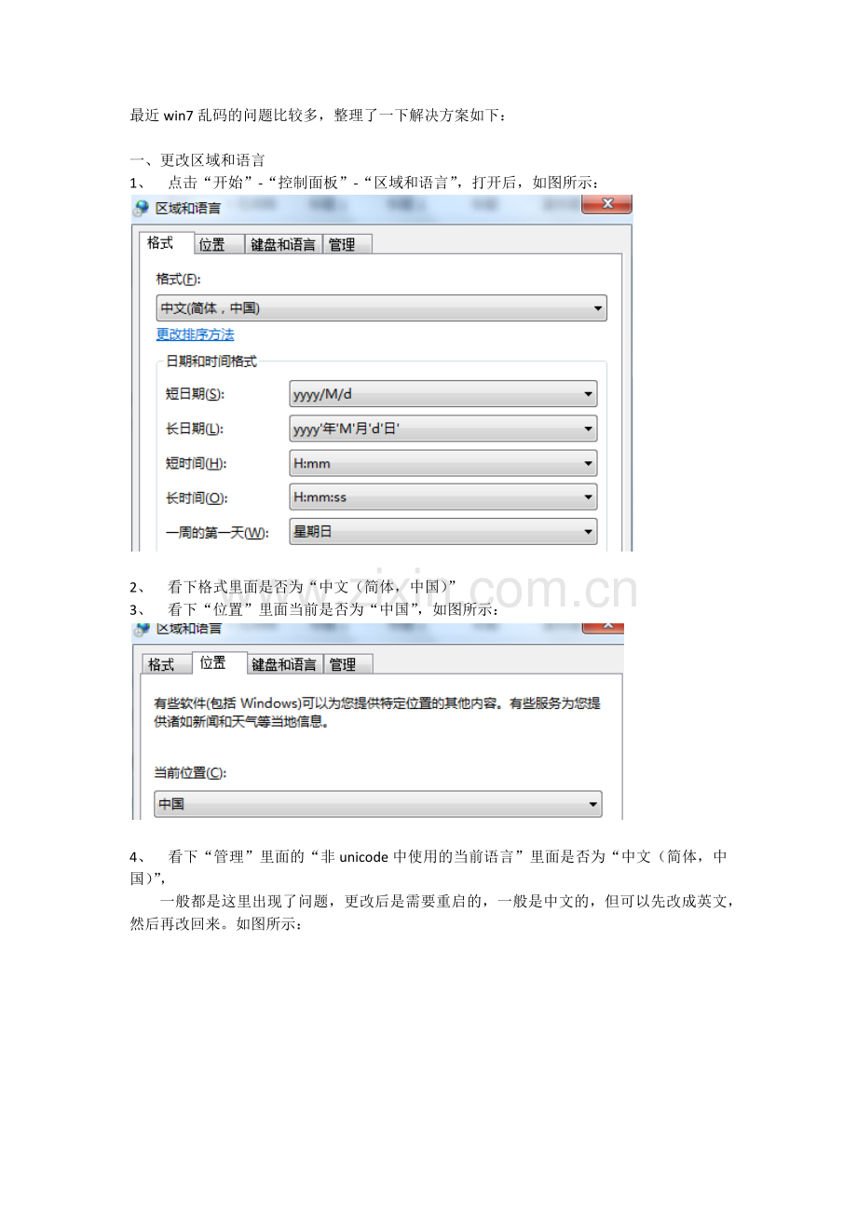This screenshot has height=1213, width=857.
Task: Open 管理 tab in first dialog
Action: [x=347, y=244]
